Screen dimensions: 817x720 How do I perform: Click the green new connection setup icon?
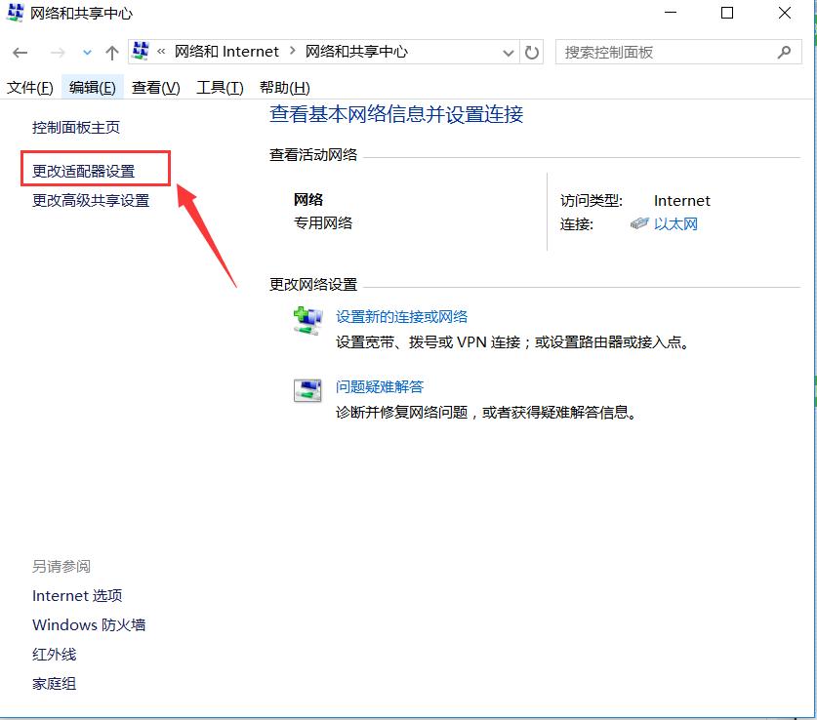tap(306, 317)
